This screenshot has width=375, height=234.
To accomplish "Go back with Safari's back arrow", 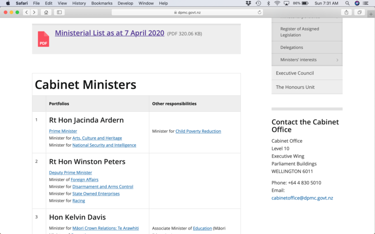I will [26, 12].
